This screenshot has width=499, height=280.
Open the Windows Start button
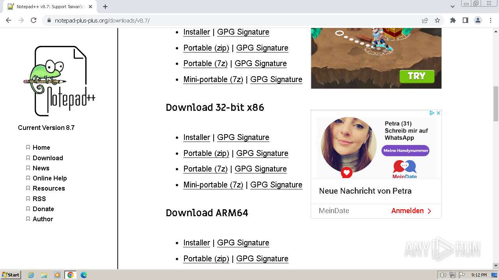coord(11,275)
